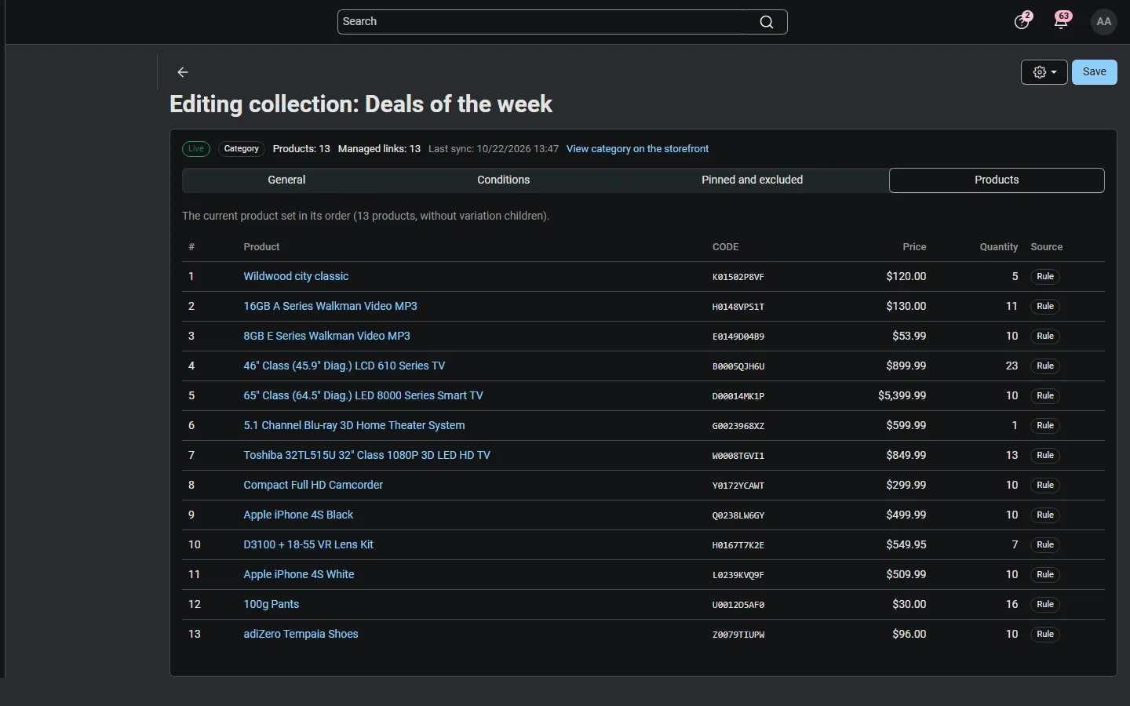Screen dimensions: 1130x706
Task: Open 8GB E Series Walkman Video MP3
Action: [x=326, y=336]
